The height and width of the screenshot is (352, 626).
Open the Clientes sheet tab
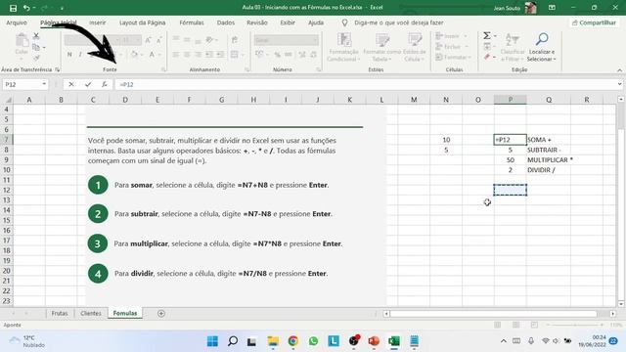click(x=91, y=313)
